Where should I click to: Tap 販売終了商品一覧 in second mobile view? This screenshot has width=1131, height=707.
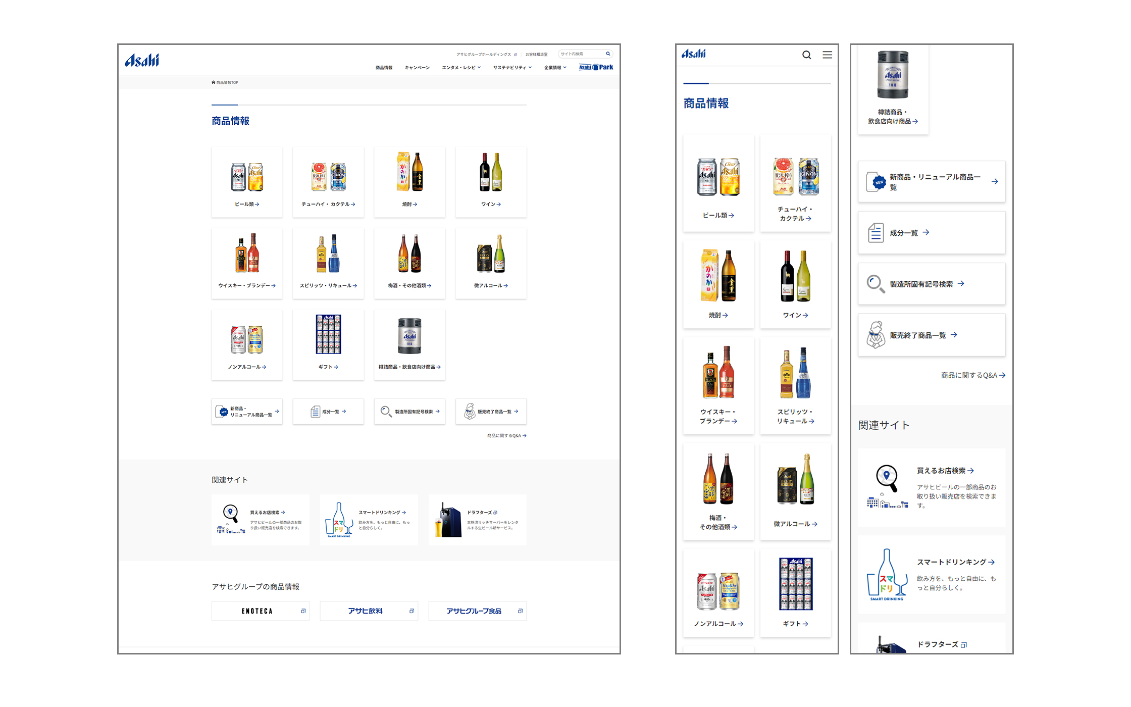point(932,335)
